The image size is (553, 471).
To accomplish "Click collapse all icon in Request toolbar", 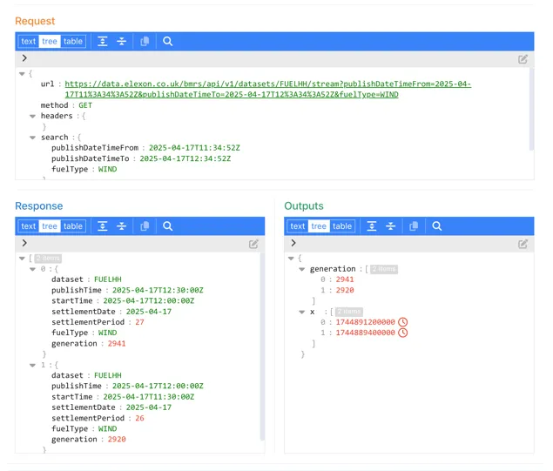I will point(121,41).
